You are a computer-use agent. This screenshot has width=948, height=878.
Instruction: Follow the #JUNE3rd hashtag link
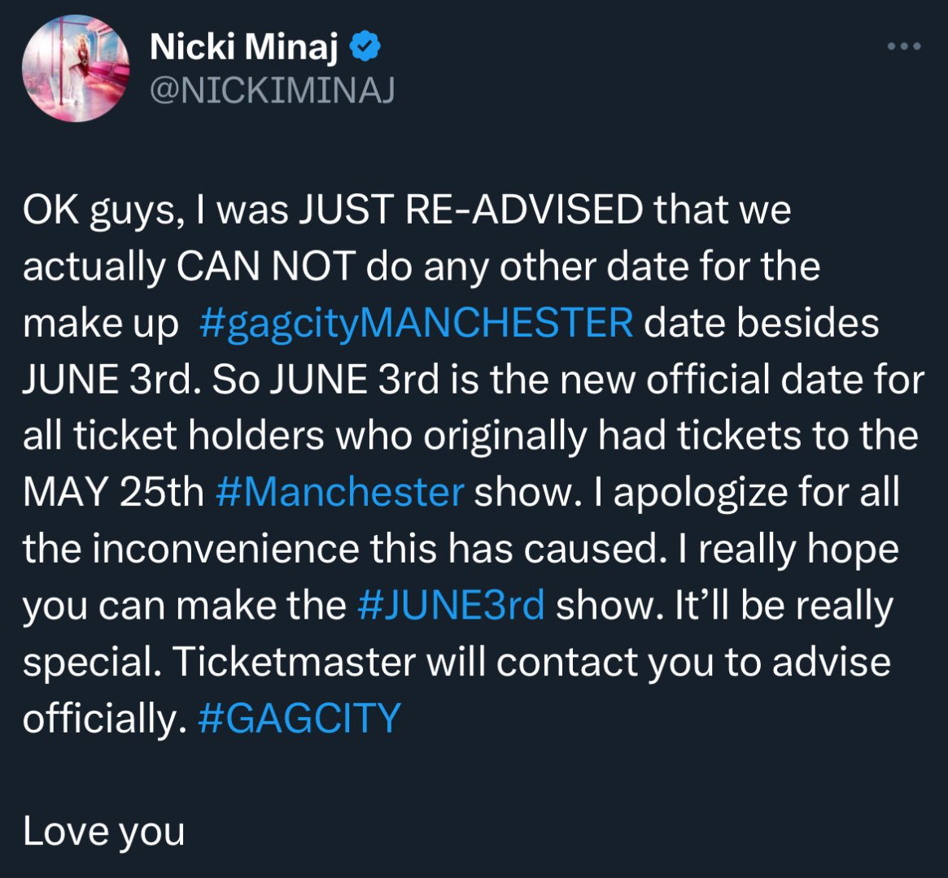(451, 605)
